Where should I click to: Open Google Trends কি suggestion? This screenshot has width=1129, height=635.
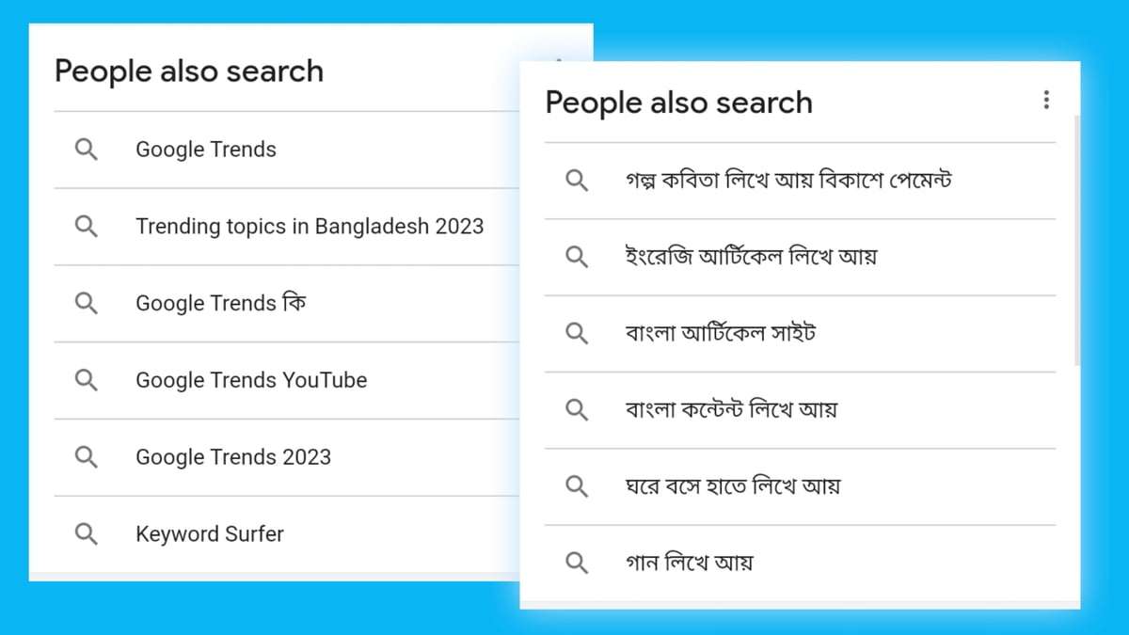point(221,303)
